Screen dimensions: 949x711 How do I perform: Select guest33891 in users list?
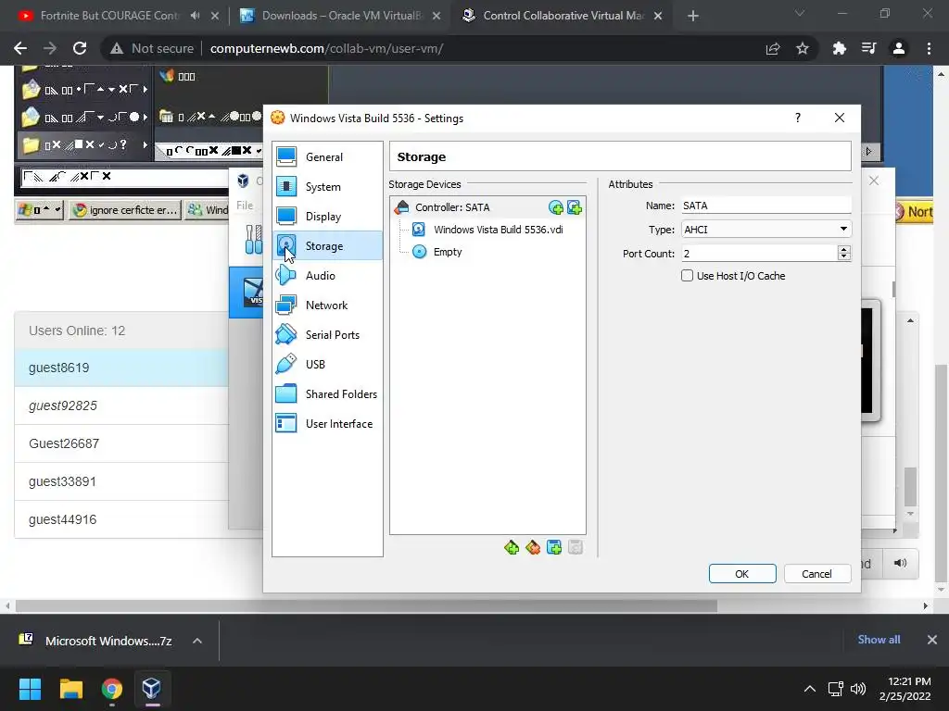click(121, 481)
